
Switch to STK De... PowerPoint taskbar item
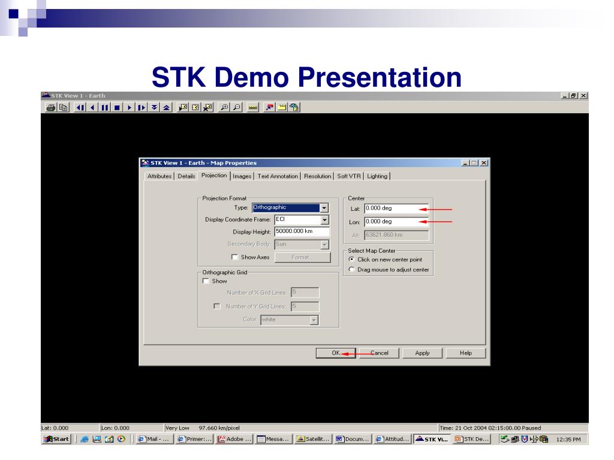[472, 439]
